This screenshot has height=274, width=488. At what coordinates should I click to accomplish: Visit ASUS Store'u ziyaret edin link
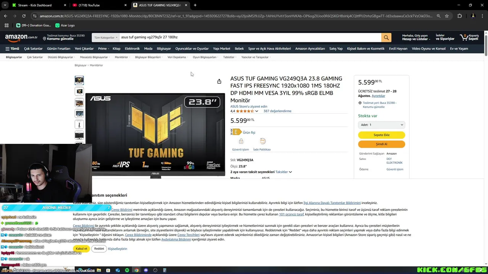coord(249,107)
